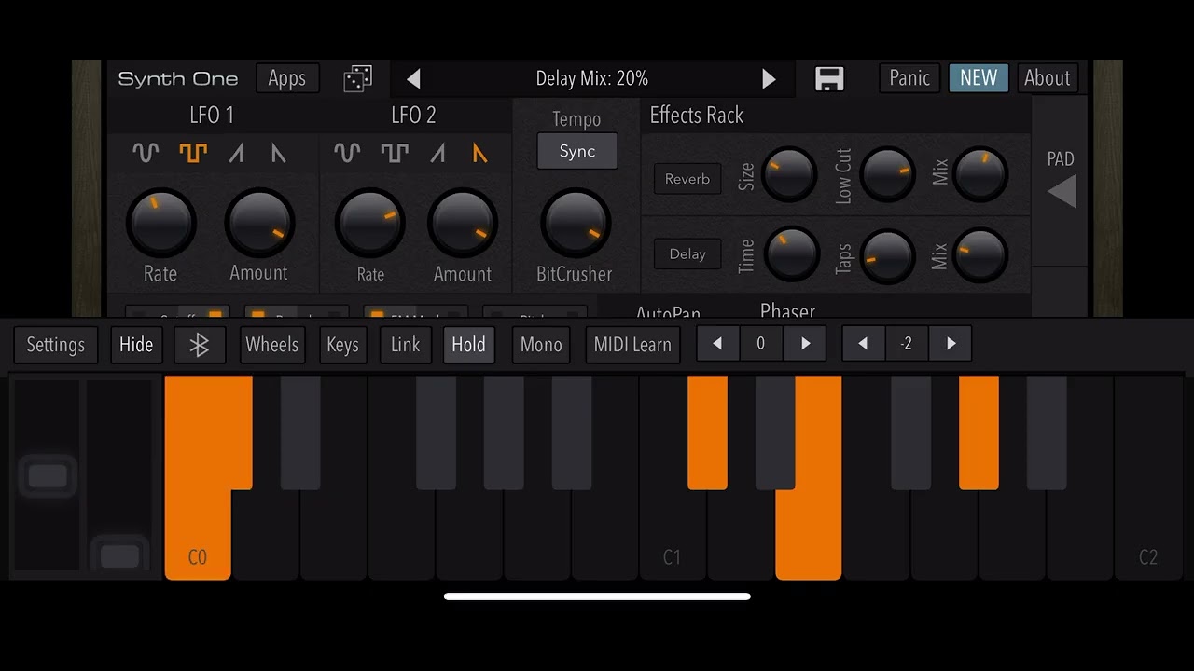Click the Reverb Size knob

pyautogui.click(x=789, y=174)
